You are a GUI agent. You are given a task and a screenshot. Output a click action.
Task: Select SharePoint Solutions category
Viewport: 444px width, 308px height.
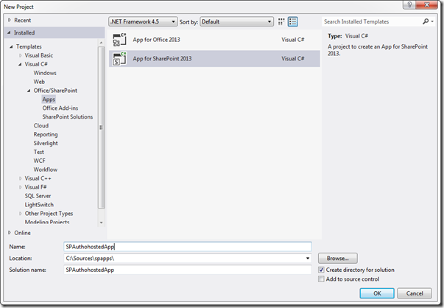pyautogui.click(x=68, y=116)
